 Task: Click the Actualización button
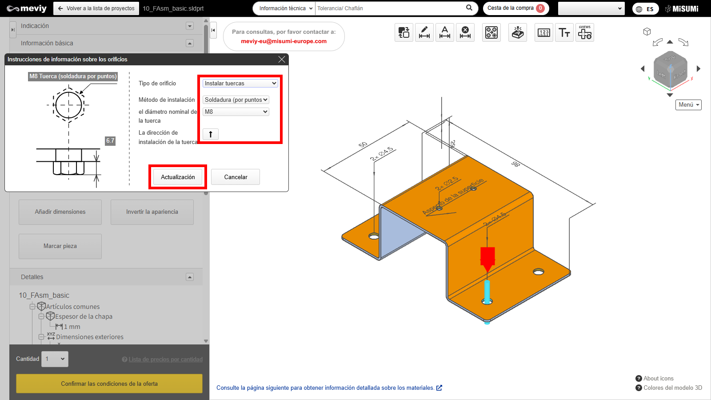[x=178, y=177]
